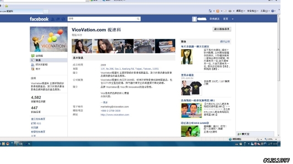Open the third photo in the photo strip

point(124,46)
